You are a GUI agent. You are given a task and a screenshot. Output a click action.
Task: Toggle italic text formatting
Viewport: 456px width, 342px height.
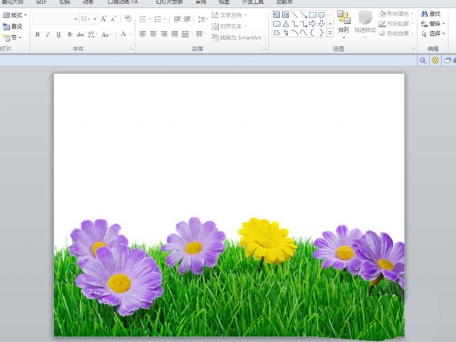point(48,35)
